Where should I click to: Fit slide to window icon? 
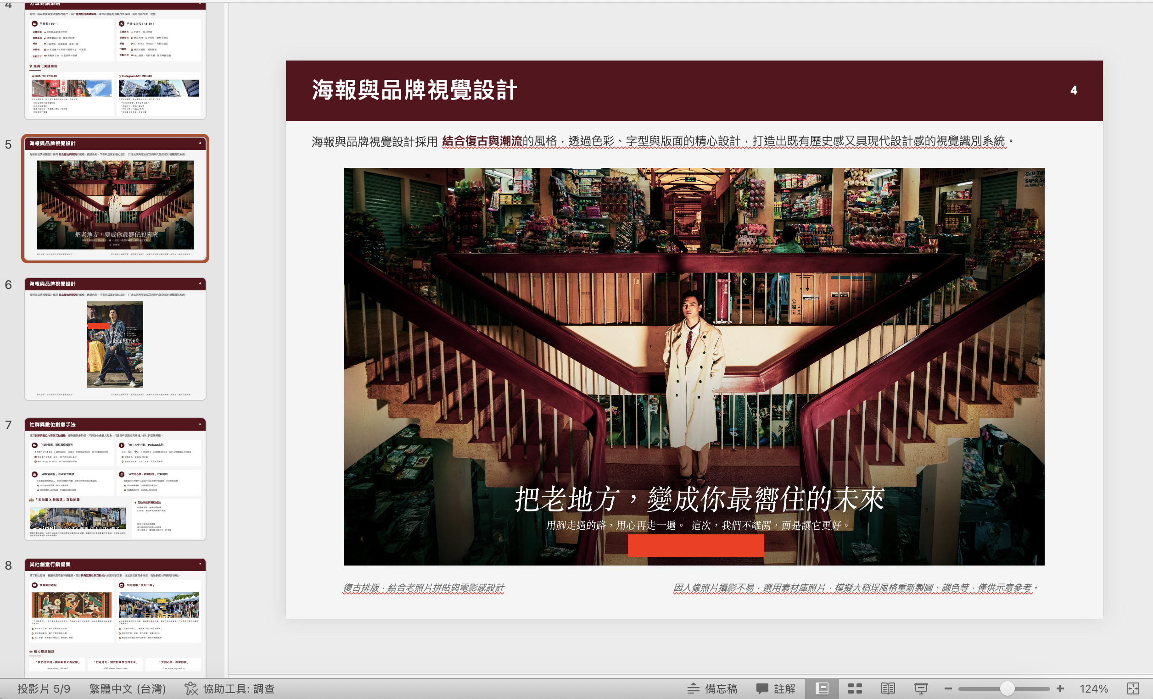(1133, 688)
